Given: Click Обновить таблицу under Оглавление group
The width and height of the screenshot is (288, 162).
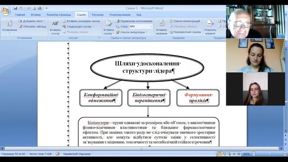Looking at the screenshot, I should [33, 27].
